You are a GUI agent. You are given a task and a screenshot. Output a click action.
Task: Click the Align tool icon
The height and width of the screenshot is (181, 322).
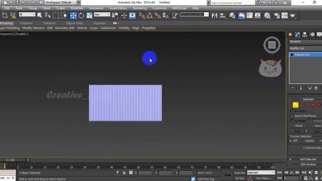[x=222, y=16]
